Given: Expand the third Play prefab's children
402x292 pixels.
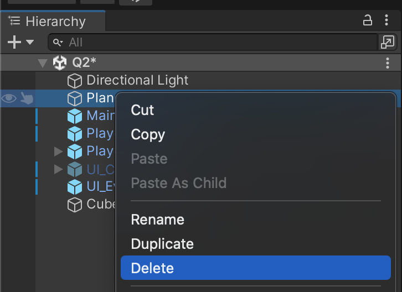Looking at the screenshot, I should click(x=59, y=151).
